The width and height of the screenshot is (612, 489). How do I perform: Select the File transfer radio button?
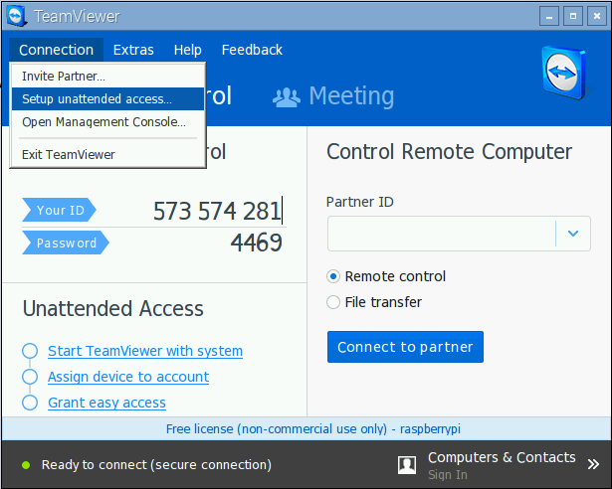point(333,302)
